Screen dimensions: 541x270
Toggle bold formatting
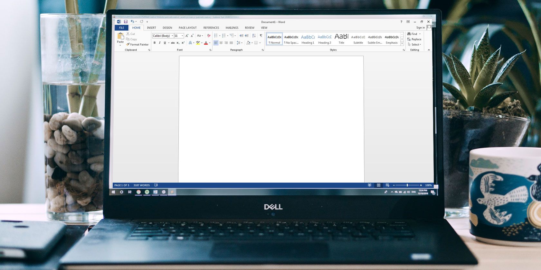tap(155, 43)
